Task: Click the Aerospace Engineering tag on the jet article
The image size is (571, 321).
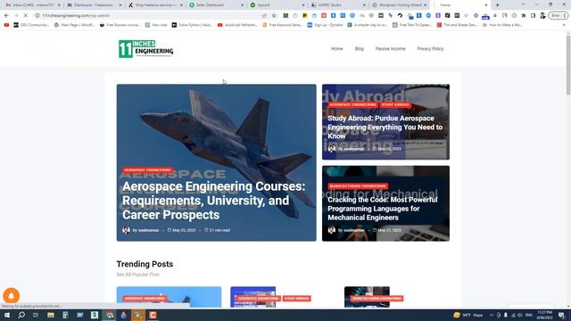Action: [147, 170]
